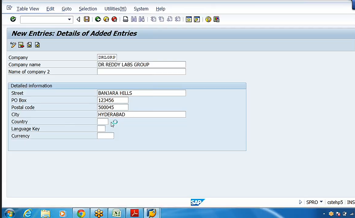Viewport: 355px width, 218px height.
Task: Click the First Page icon
Action: click(x=153, y=19)
